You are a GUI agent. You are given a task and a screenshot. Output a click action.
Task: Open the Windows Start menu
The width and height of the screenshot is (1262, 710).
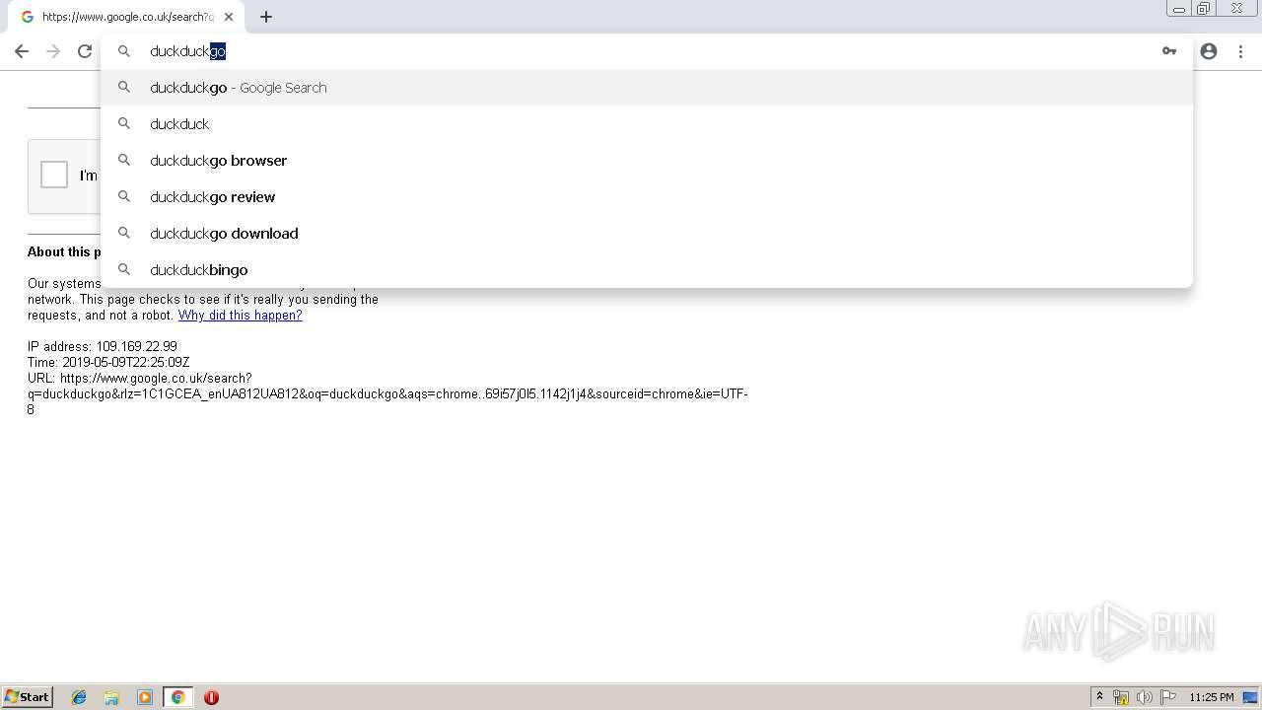(28, 697)
